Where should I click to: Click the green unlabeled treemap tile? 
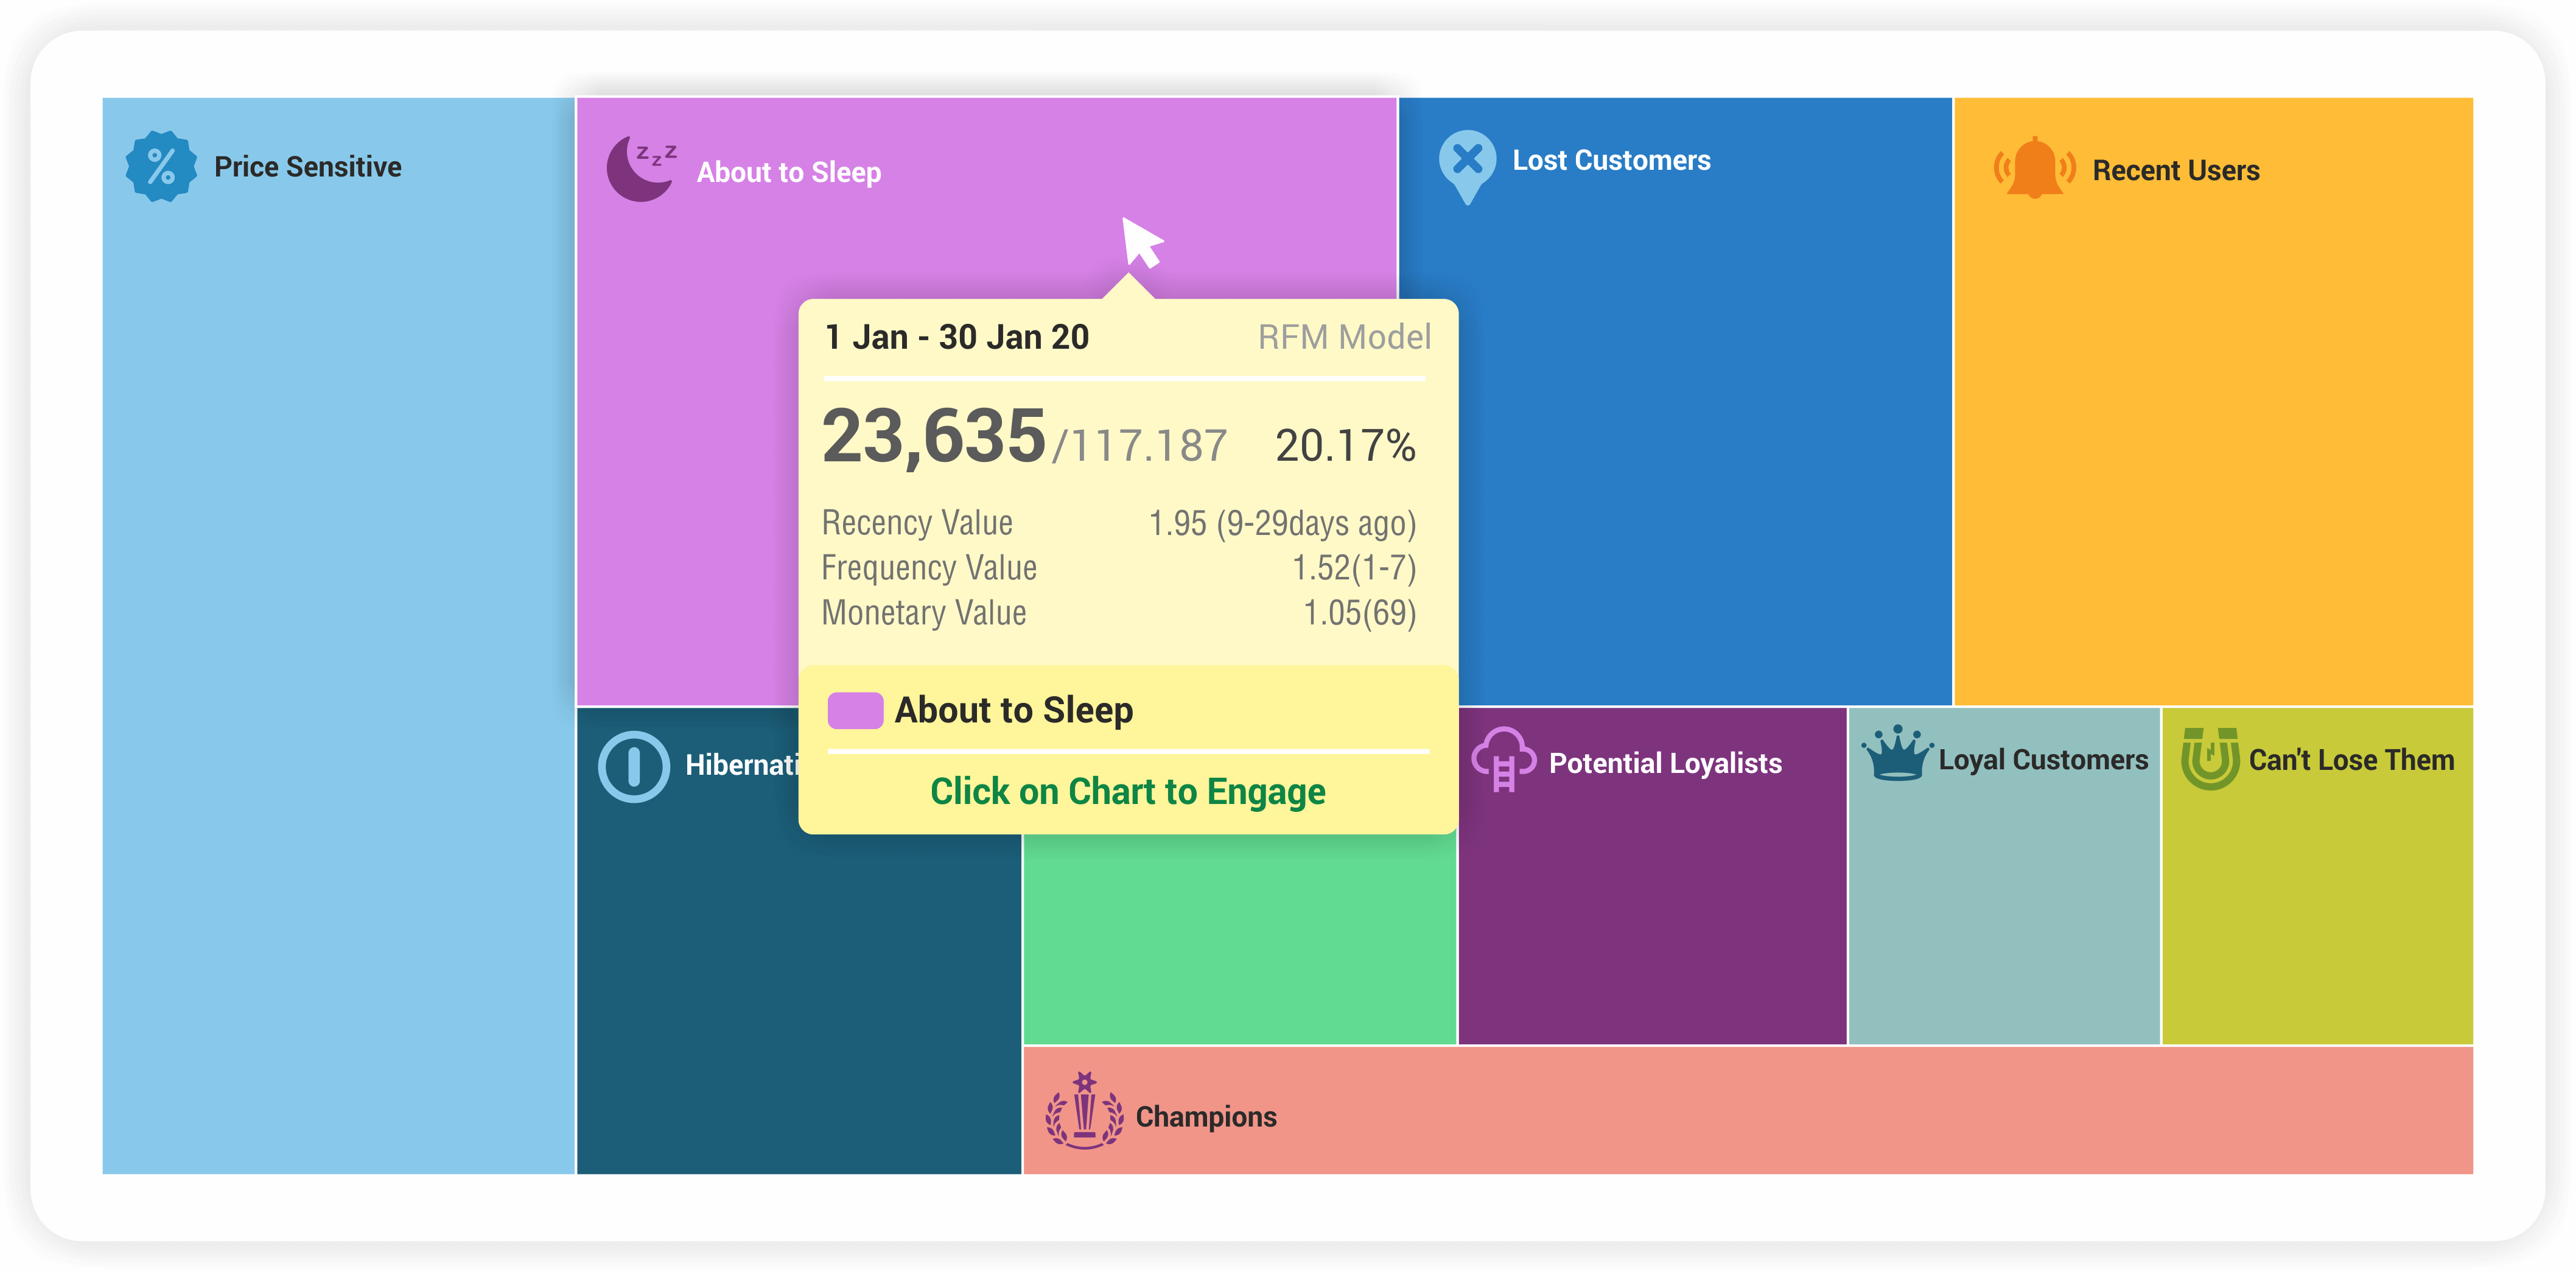1239,940
